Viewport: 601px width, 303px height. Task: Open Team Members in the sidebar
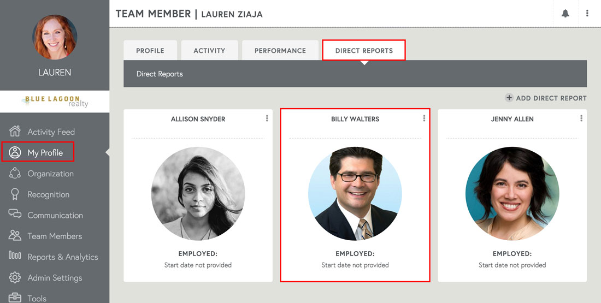point(55,236)
